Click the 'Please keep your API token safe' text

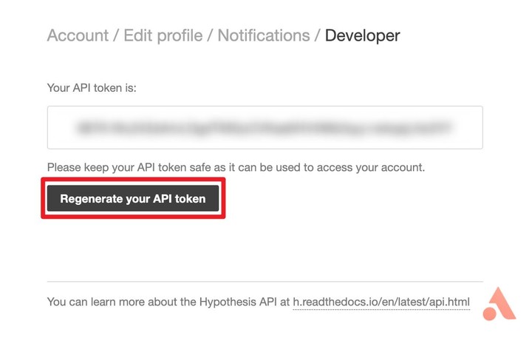tap(236, 167)
